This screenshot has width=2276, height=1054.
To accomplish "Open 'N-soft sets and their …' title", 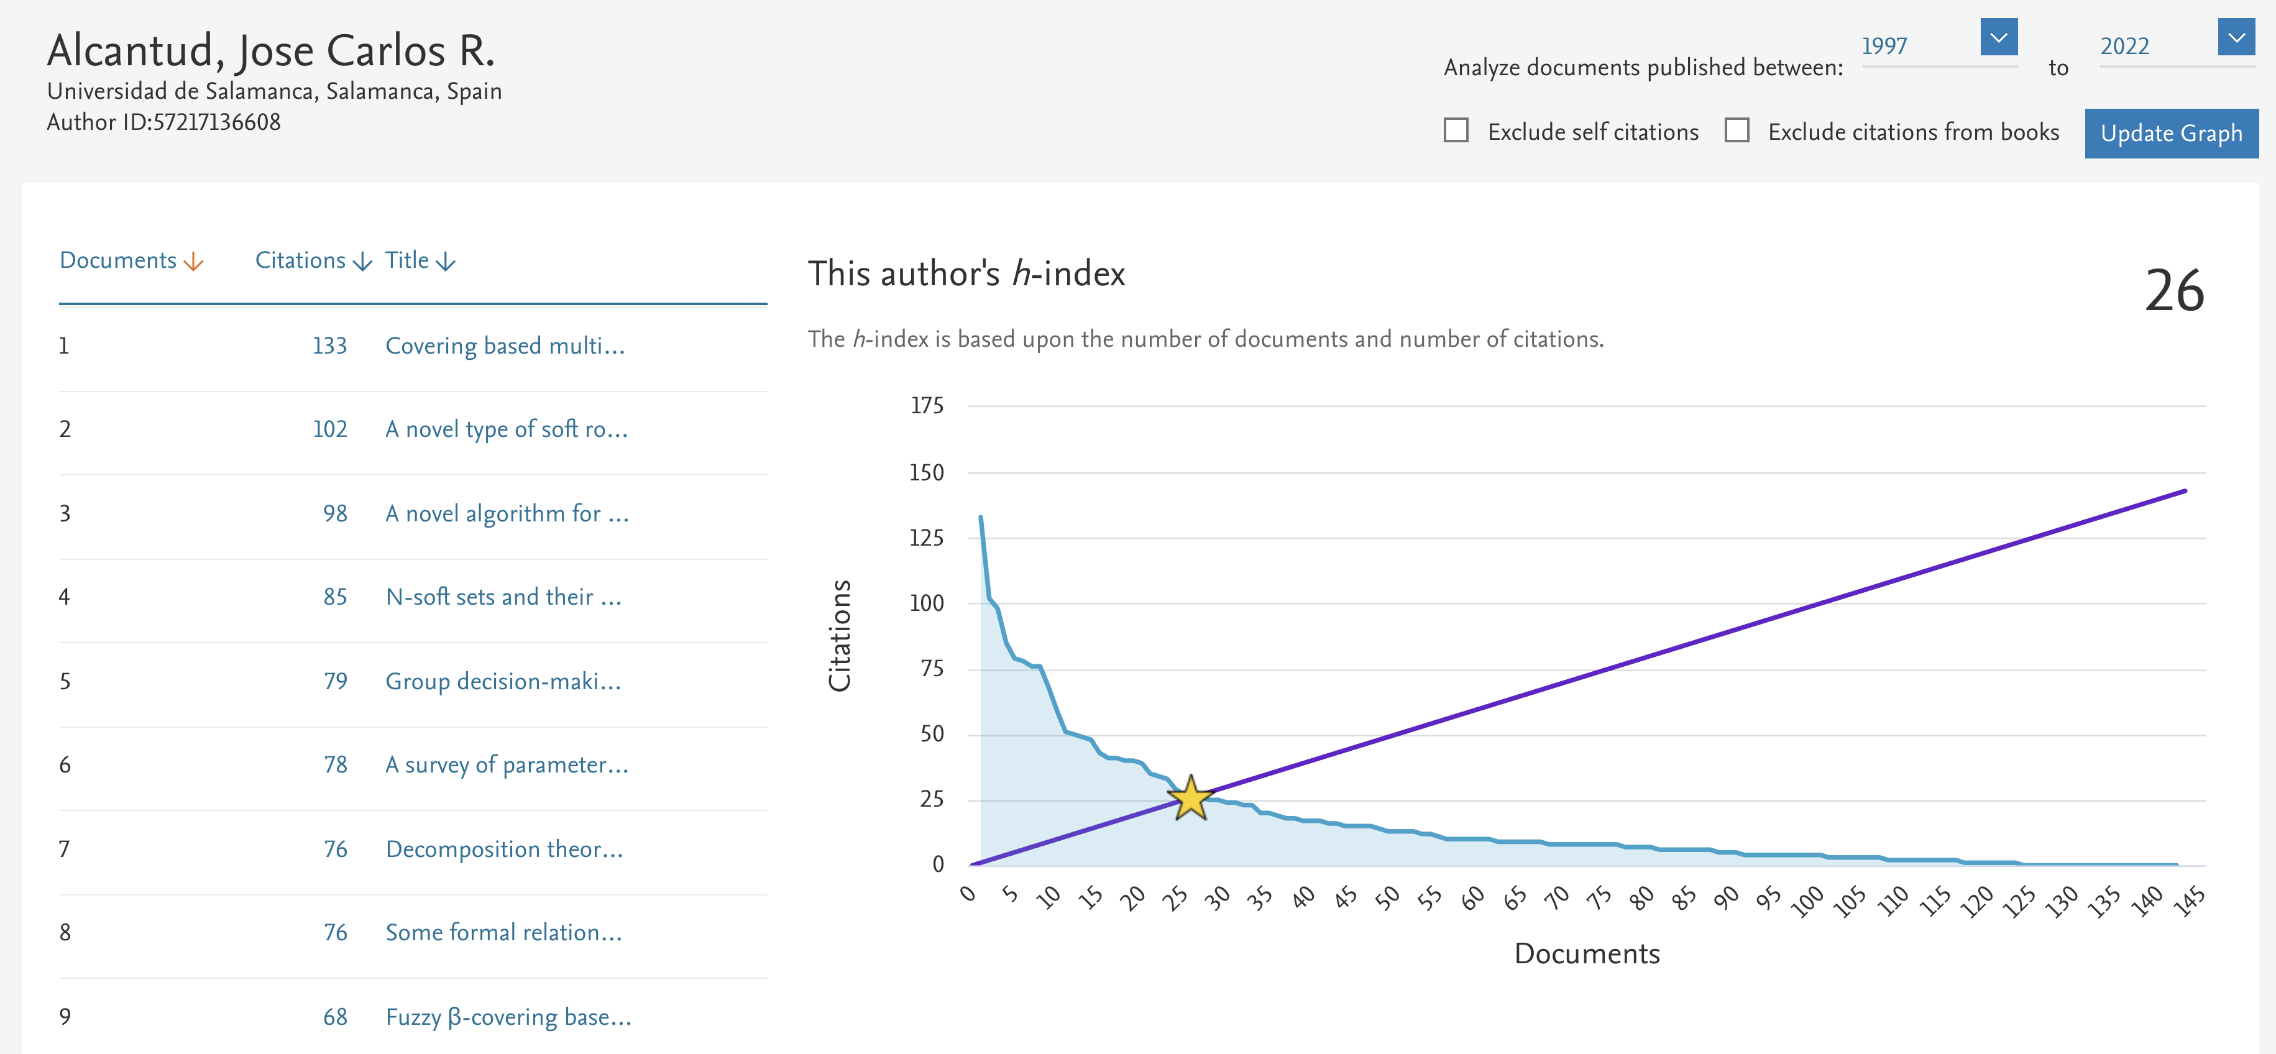I will pyautogui.click(x=503, y=597).
